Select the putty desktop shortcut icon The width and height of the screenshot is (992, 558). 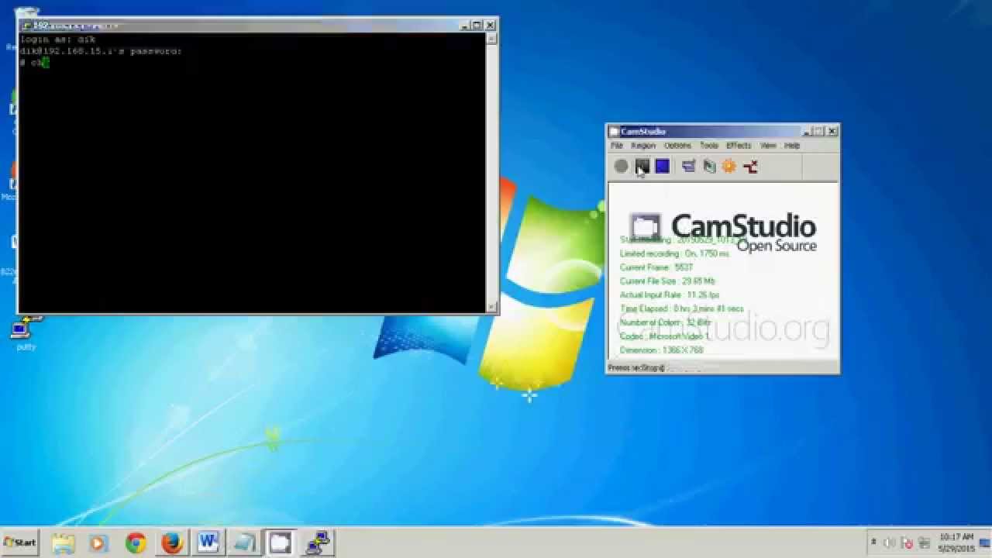pyautogui.click(x=26, y=334)
